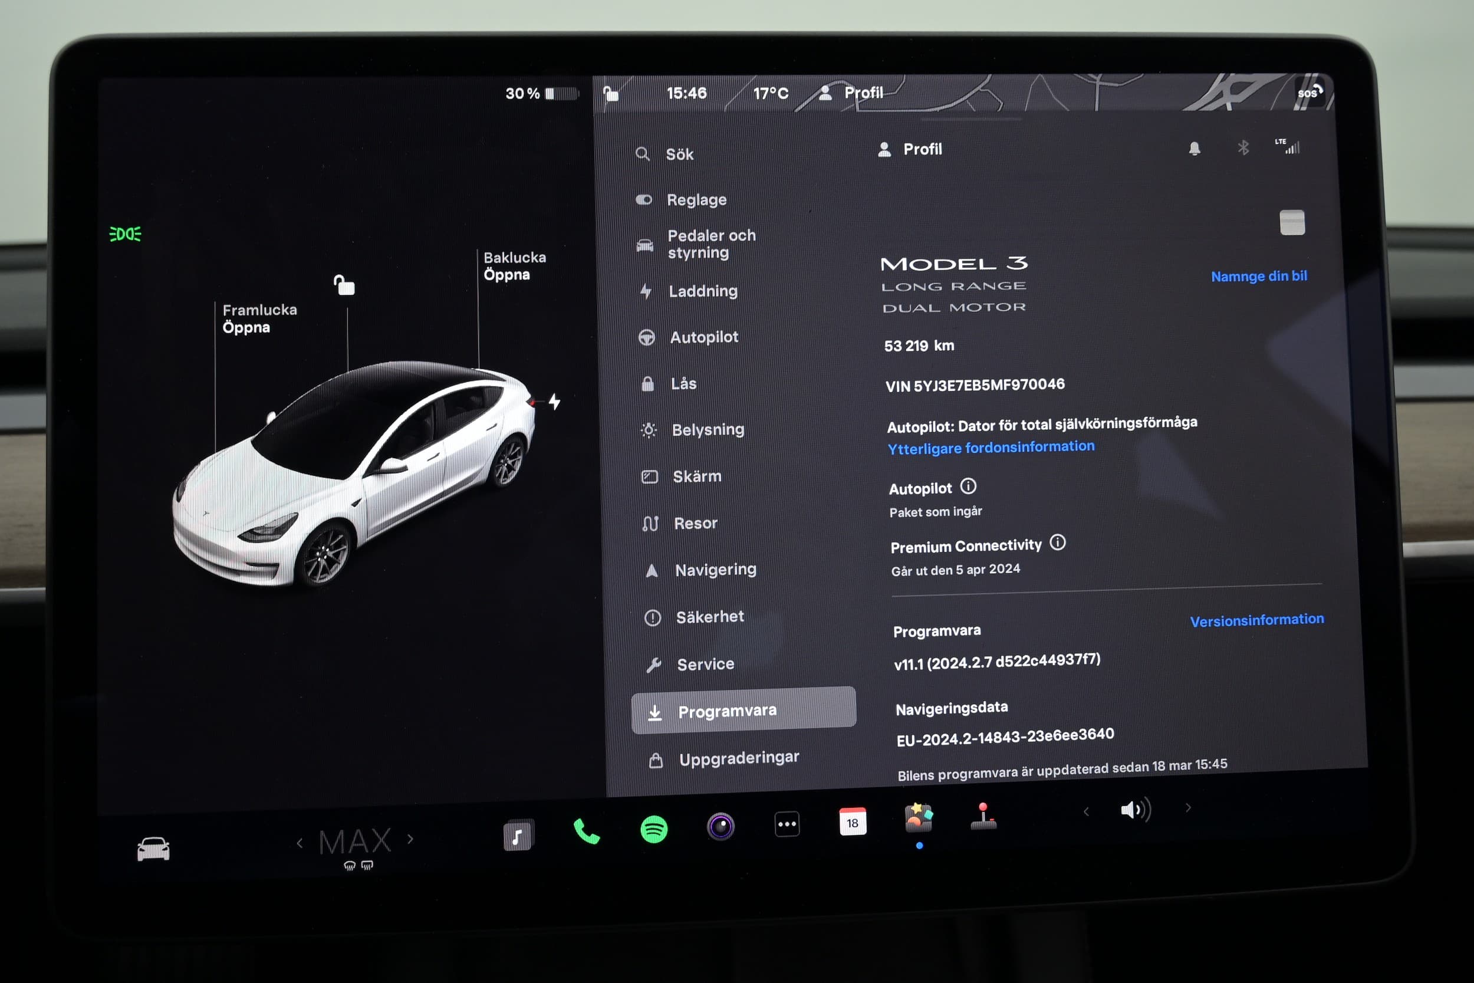Screen dimensions: 1474x983
Task: Open car controls icon in dock
Action: point(153,849)
